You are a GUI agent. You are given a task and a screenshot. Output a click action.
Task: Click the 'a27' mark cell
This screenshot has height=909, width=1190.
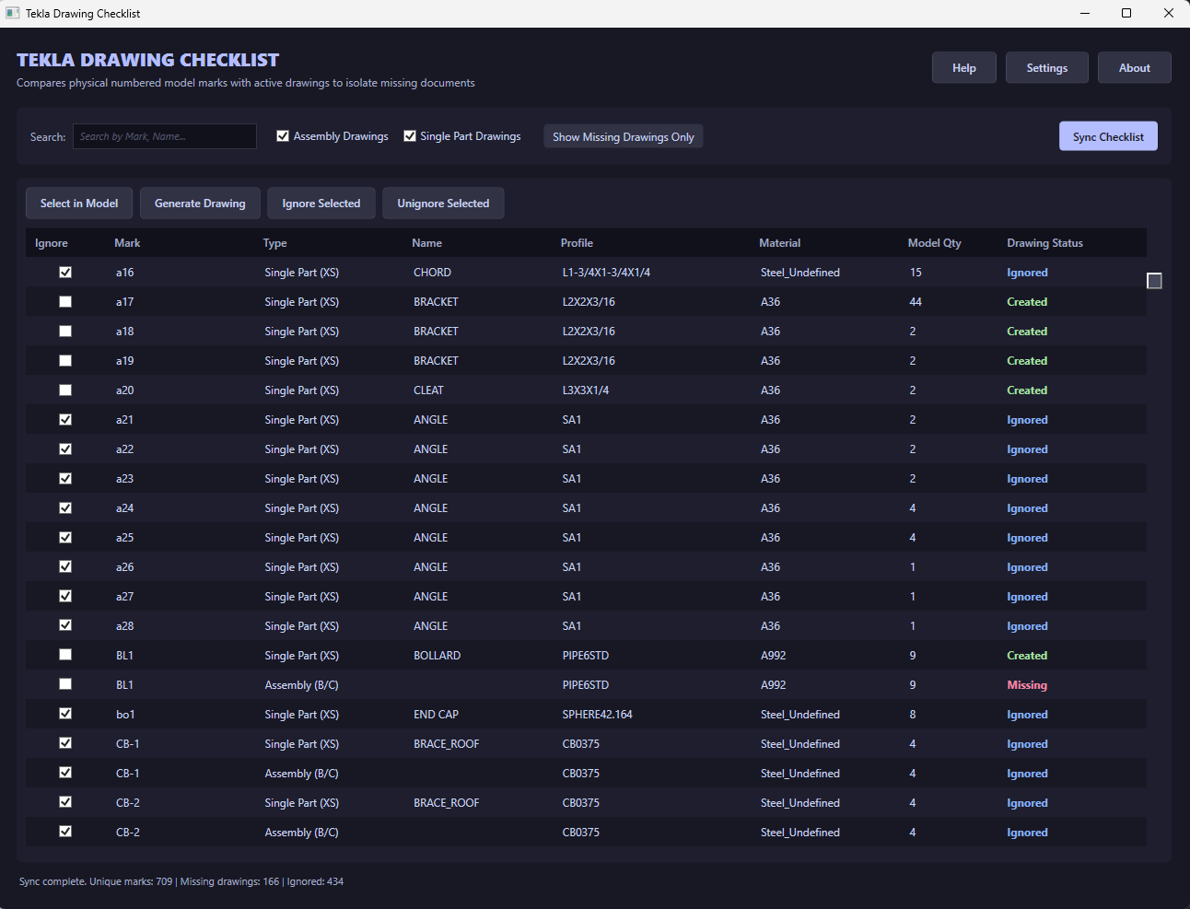pos(124,597)
